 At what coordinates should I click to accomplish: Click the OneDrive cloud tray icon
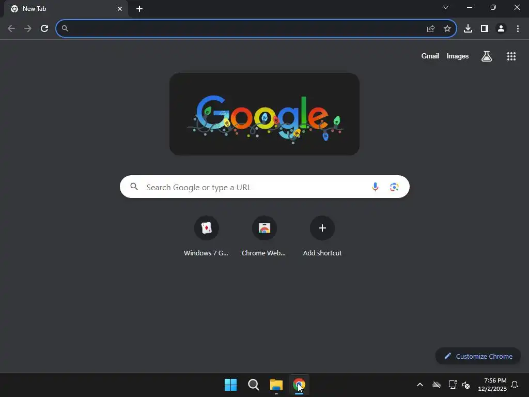pos(437,385)
